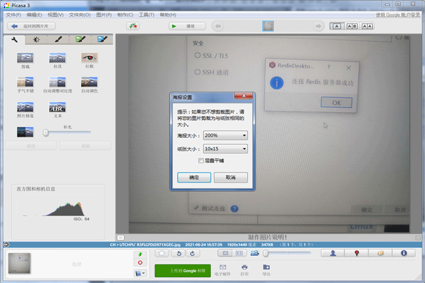Select the dual AB caption view toggle
Viewport: 425px width, 283px height.
[352, 26]
